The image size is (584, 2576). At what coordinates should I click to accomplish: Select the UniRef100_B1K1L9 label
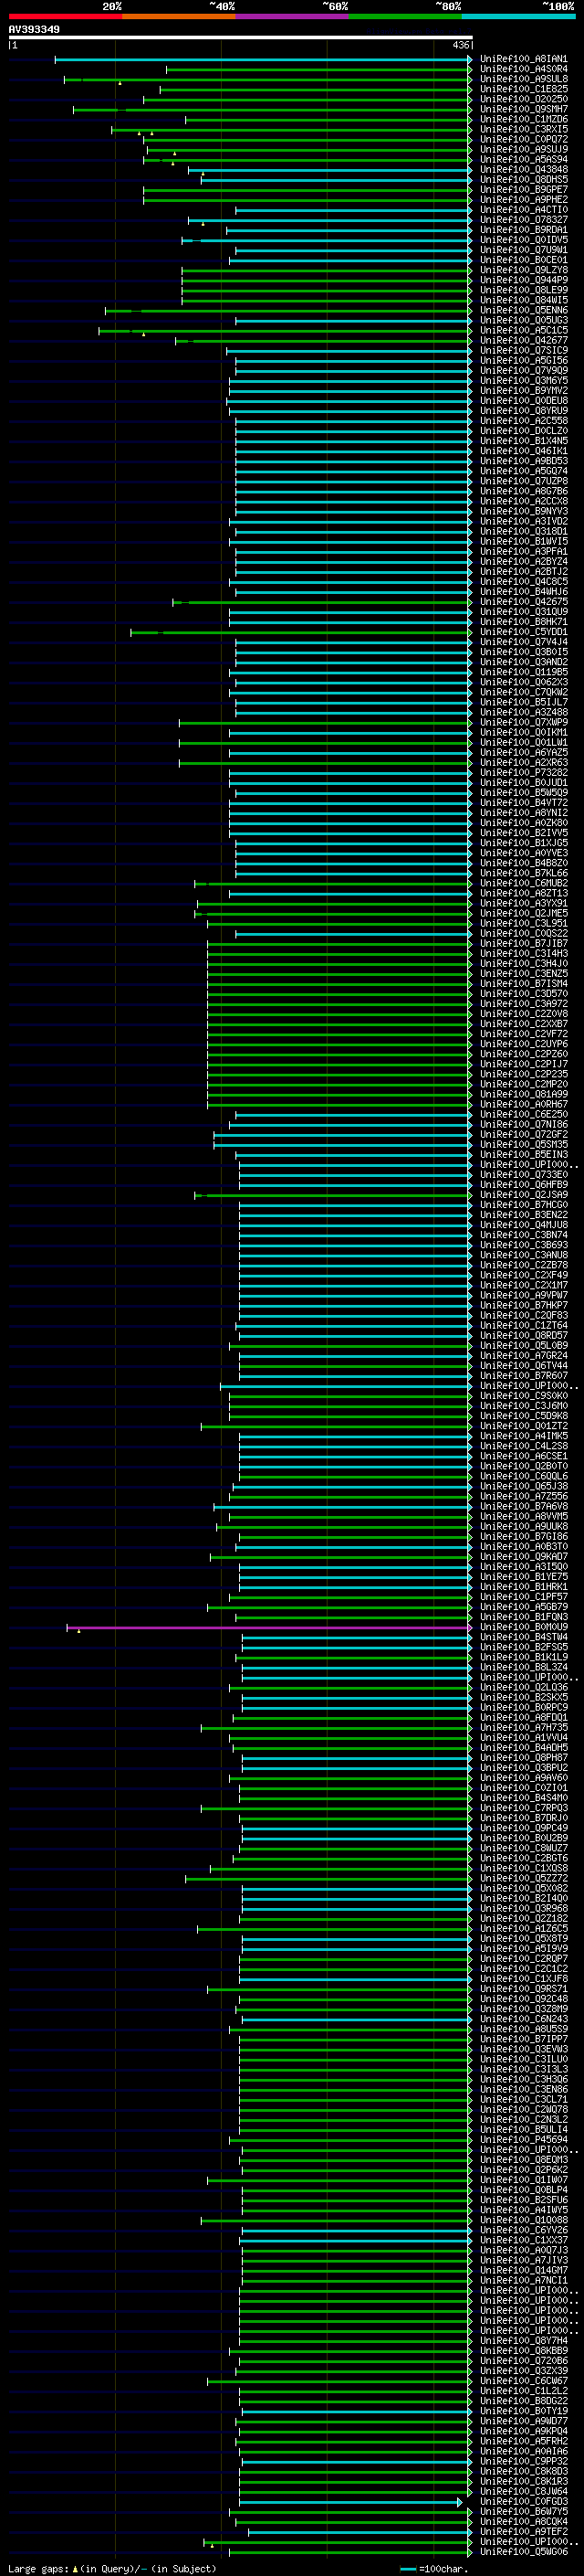523,1657
